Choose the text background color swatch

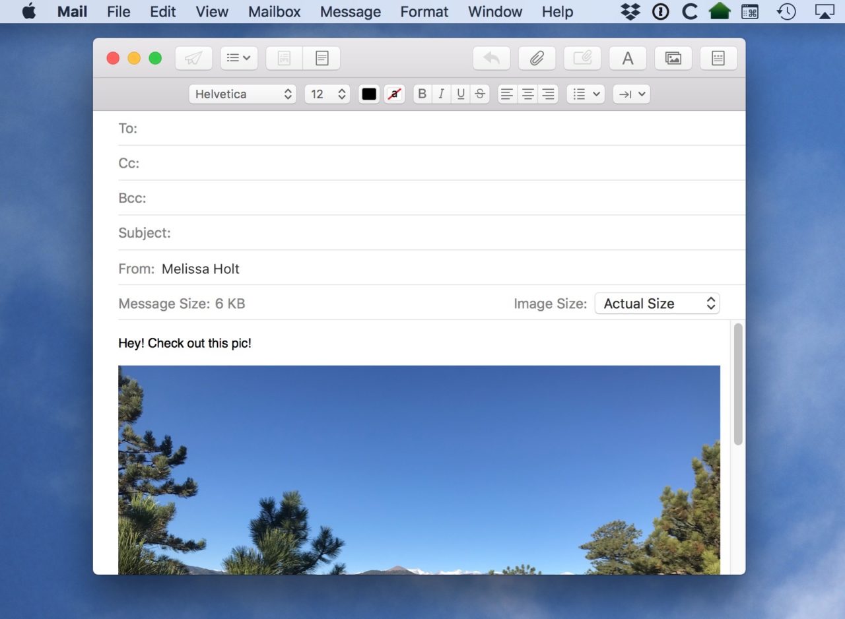(394, 94)
